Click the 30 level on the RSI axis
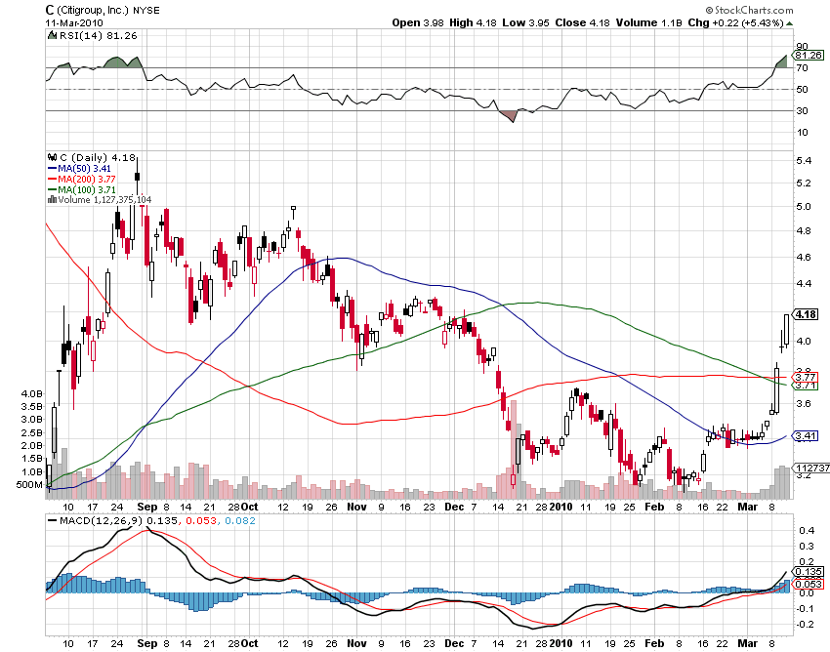Image resolution: width=830 pixels, height=652 pixels. (x=802, y=110)
